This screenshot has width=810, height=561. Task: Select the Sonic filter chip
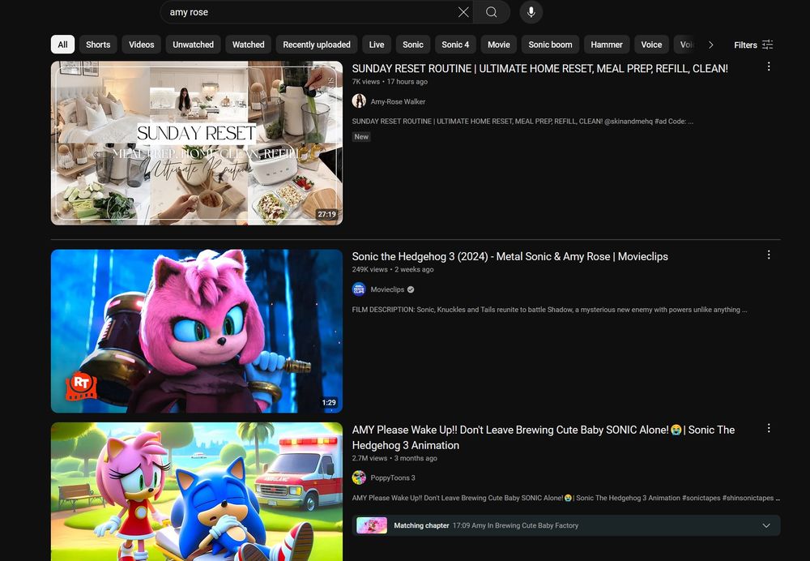(x=413, y=45)
